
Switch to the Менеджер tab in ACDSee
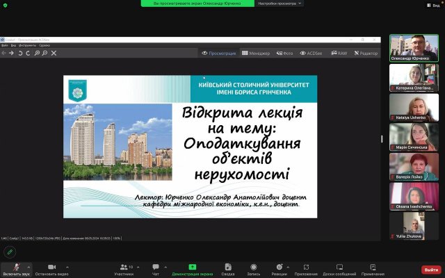(257, 53)
